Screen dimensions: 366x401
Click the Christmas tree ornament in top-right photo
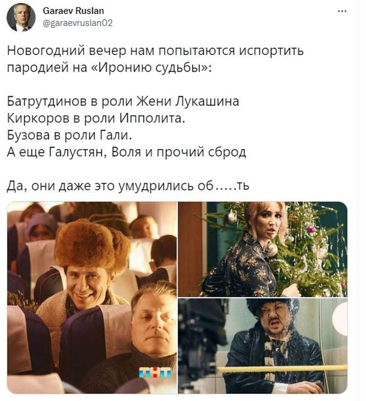click(311, 228)
